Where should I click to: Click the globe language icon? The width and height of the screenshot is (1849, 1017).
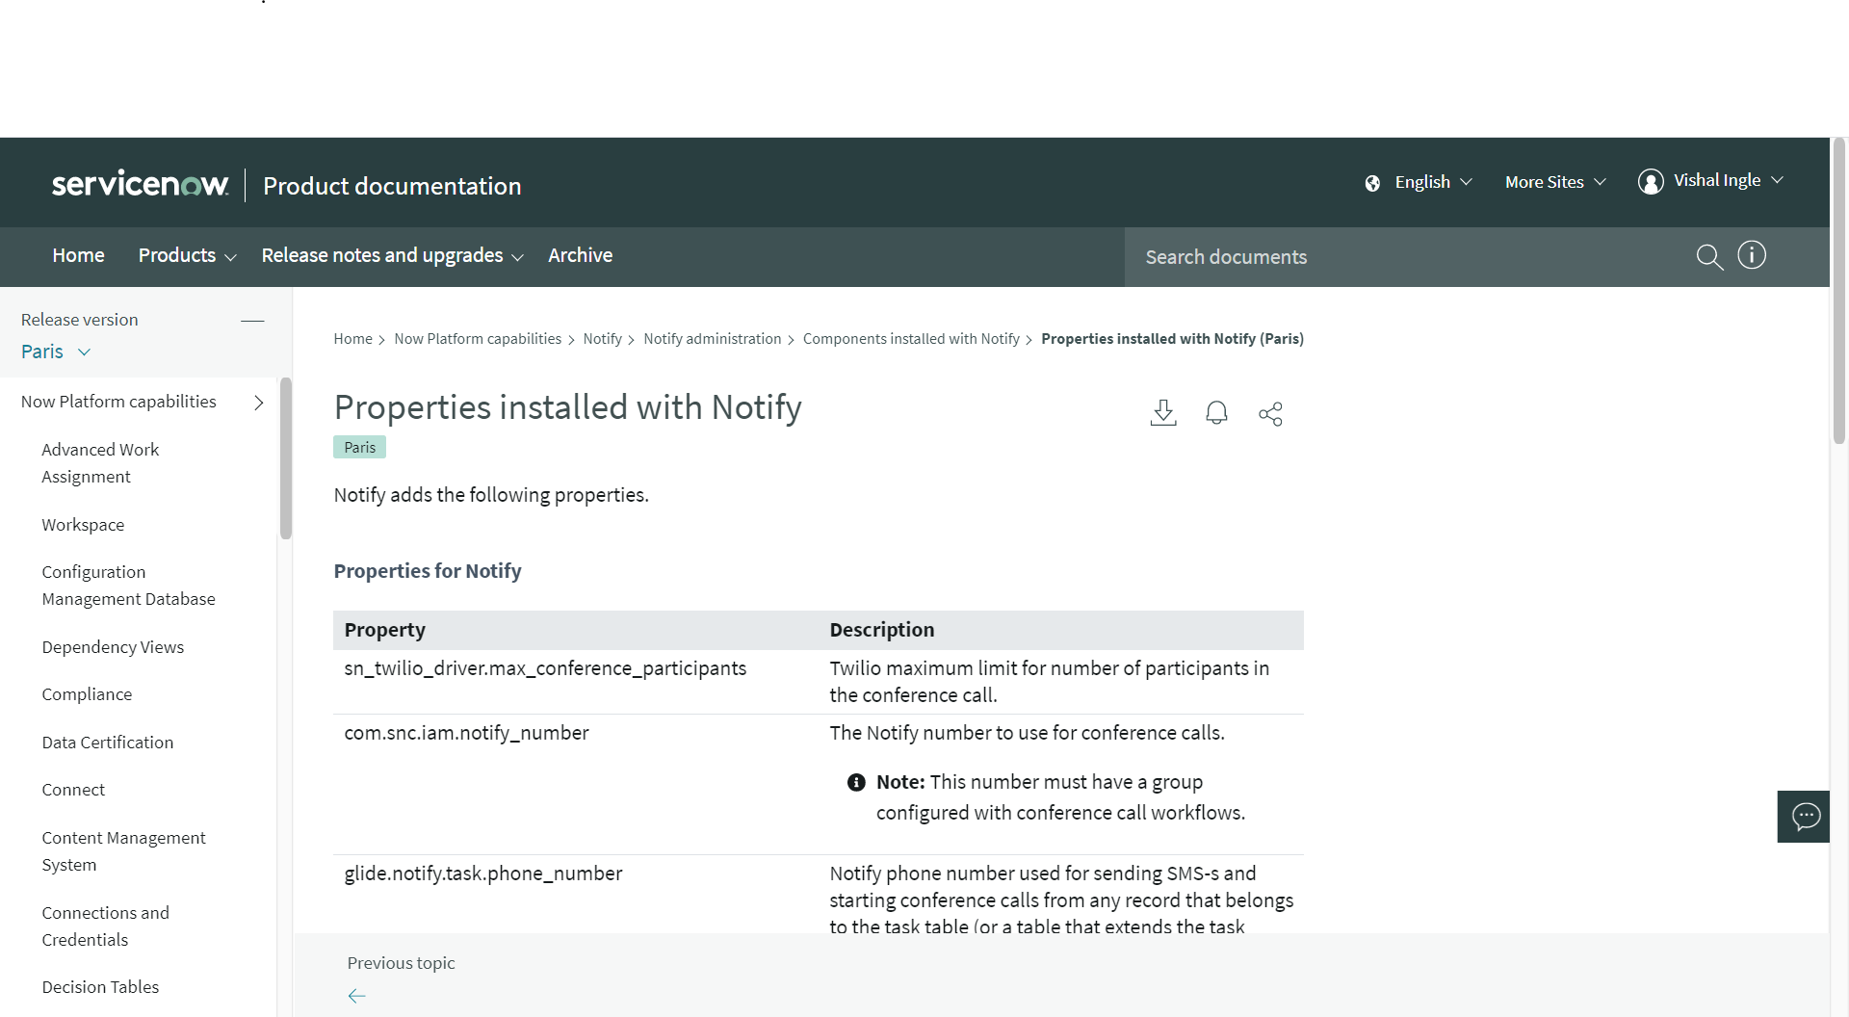click(1372, 182)
